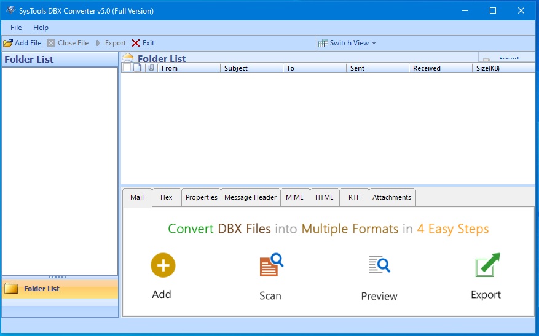Toggle the select-all checkbox in the header
539x336 pixels.
pos(127,68)
